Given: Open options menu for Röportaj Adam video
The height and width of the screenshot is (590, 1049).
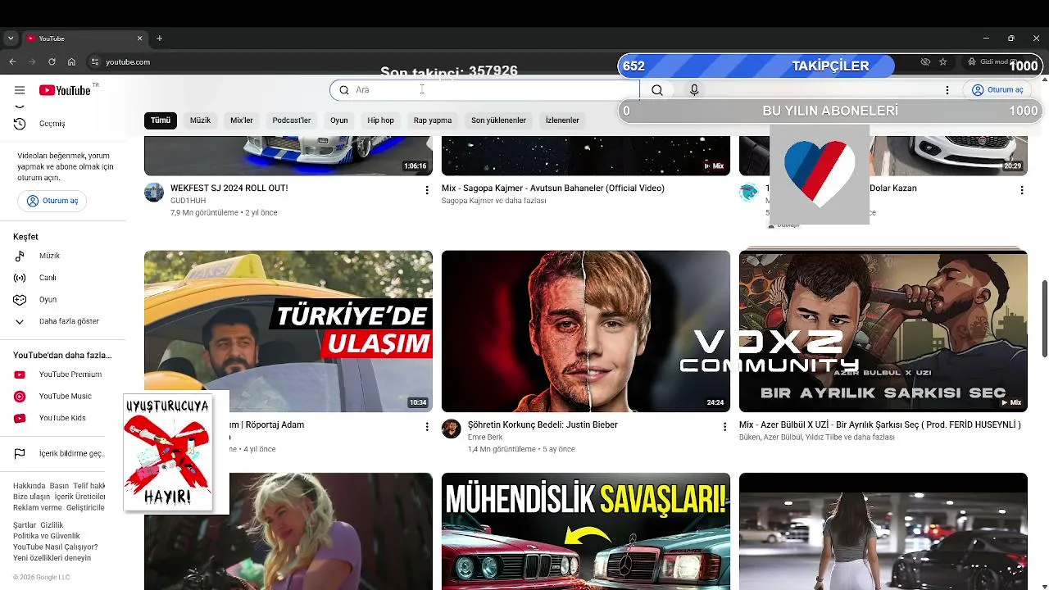Looking at the screenshot, I should point(426,427).
